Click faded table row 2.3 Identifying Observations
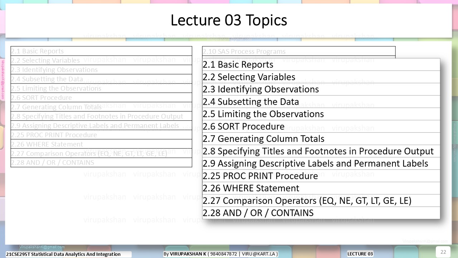Image resolution: width=458 pixels, height=258 pixels. click(x=101, y=70)
